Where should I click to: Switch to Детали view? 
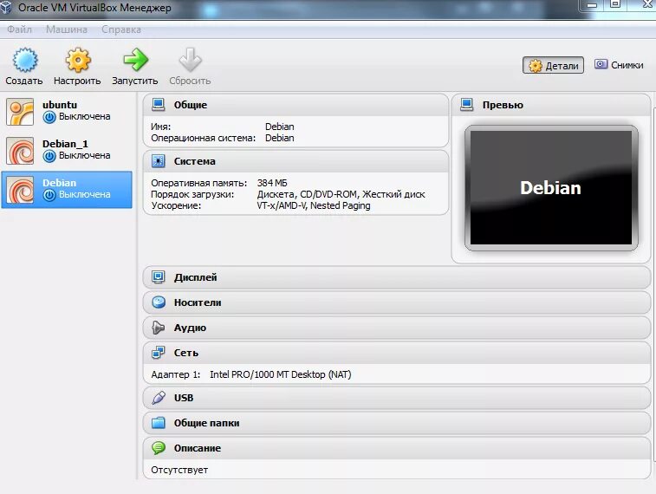[553, 65]
